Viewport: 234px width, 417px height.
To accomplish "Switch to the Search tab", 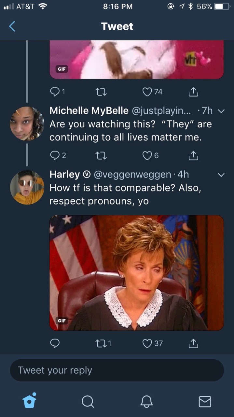I will click(x=88, y=401).
